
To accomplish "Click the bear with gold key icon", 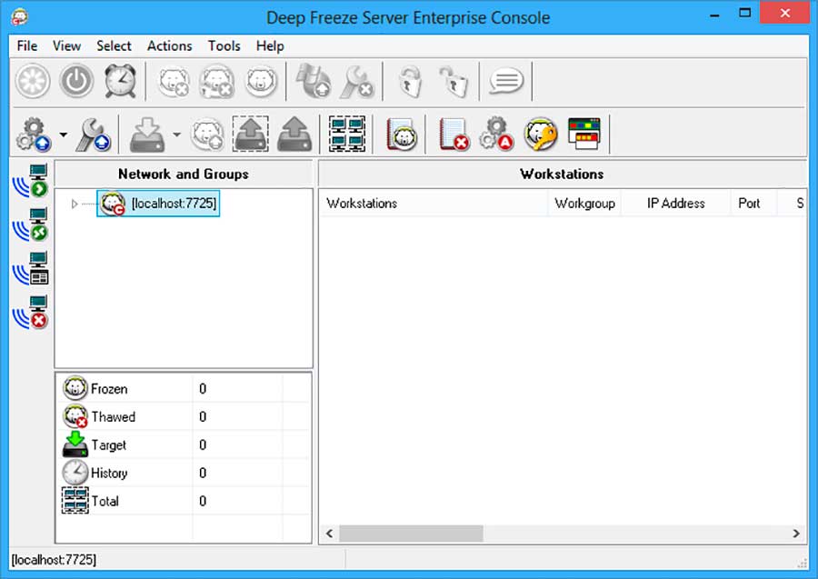I will click(541, 135).
